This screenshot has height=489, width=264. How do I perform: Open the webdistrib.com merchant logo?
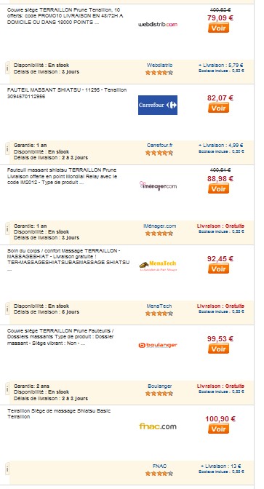(158, 24)
